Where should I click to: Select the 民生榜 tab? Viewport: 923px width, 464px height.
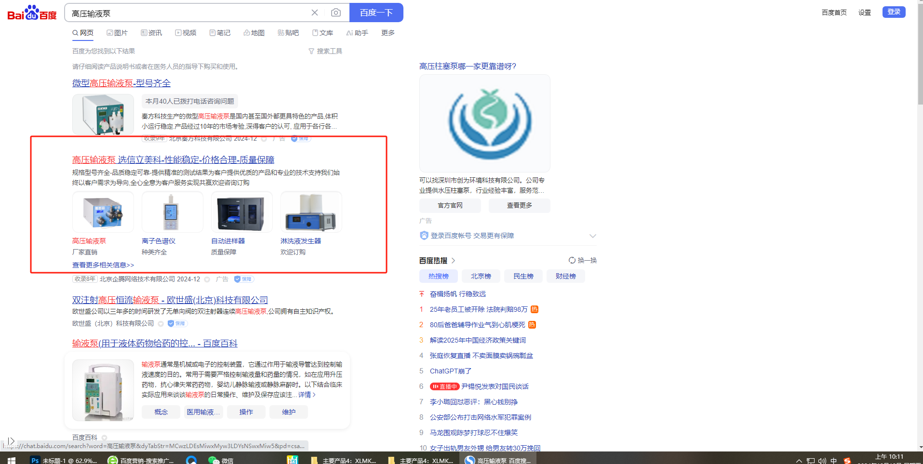tap(523, 276)
